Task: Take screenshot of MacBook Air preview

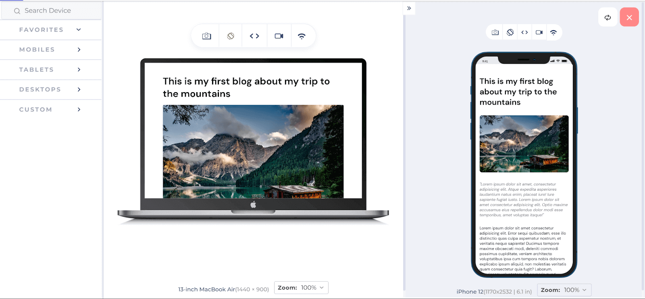Action: pyautogui.click(x=206, y=36)
